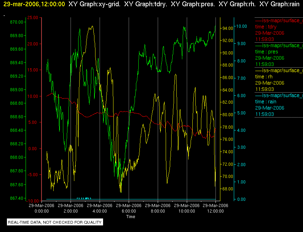Click the red temperature axis label -10.00
303x232 pixels.
click(32, 201)
